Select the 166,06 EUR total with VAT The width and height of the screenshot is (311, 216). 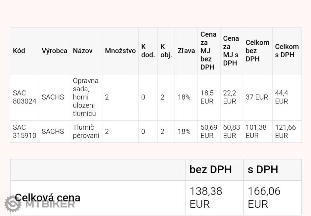point(264,197)
